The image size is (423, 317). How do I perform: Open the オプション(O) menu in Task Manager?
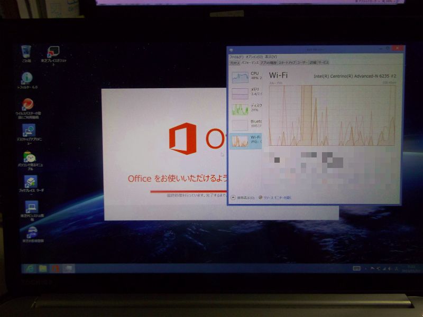click(254, 57)
